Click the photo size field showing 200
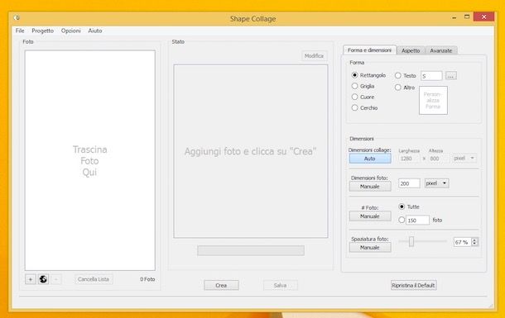The height and width of the screenshot is (318, 505). click(409, 183)
